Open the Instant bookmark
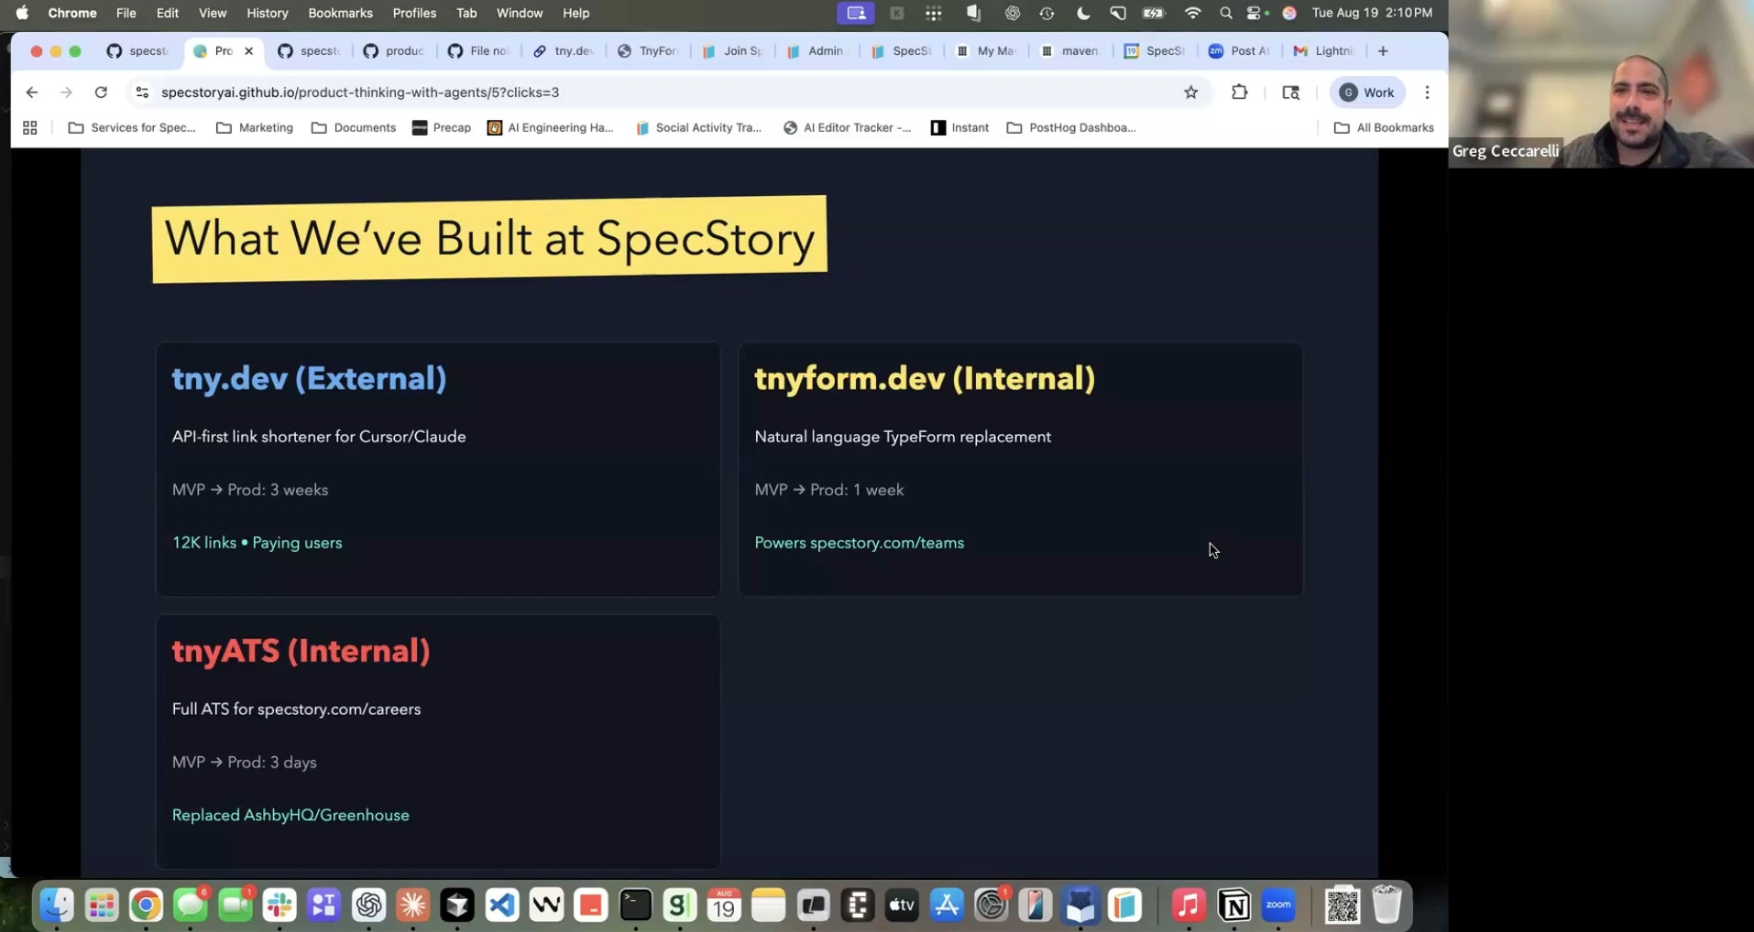Screen dimensions: 1754x932 point(960,128)
